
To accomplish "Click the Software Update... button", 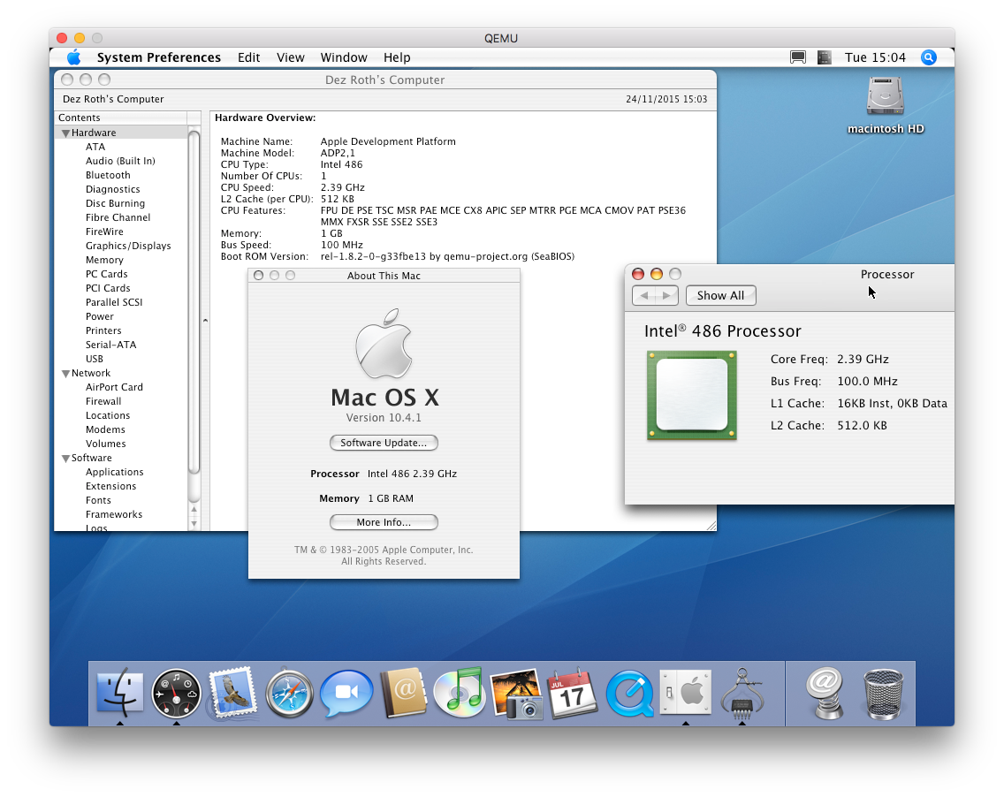I will click(384, 443).
